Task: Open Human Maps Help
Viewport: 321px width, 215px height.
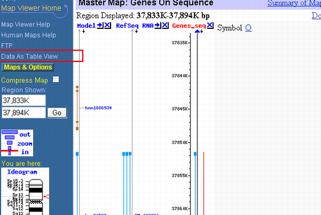Action: [28, 35]
